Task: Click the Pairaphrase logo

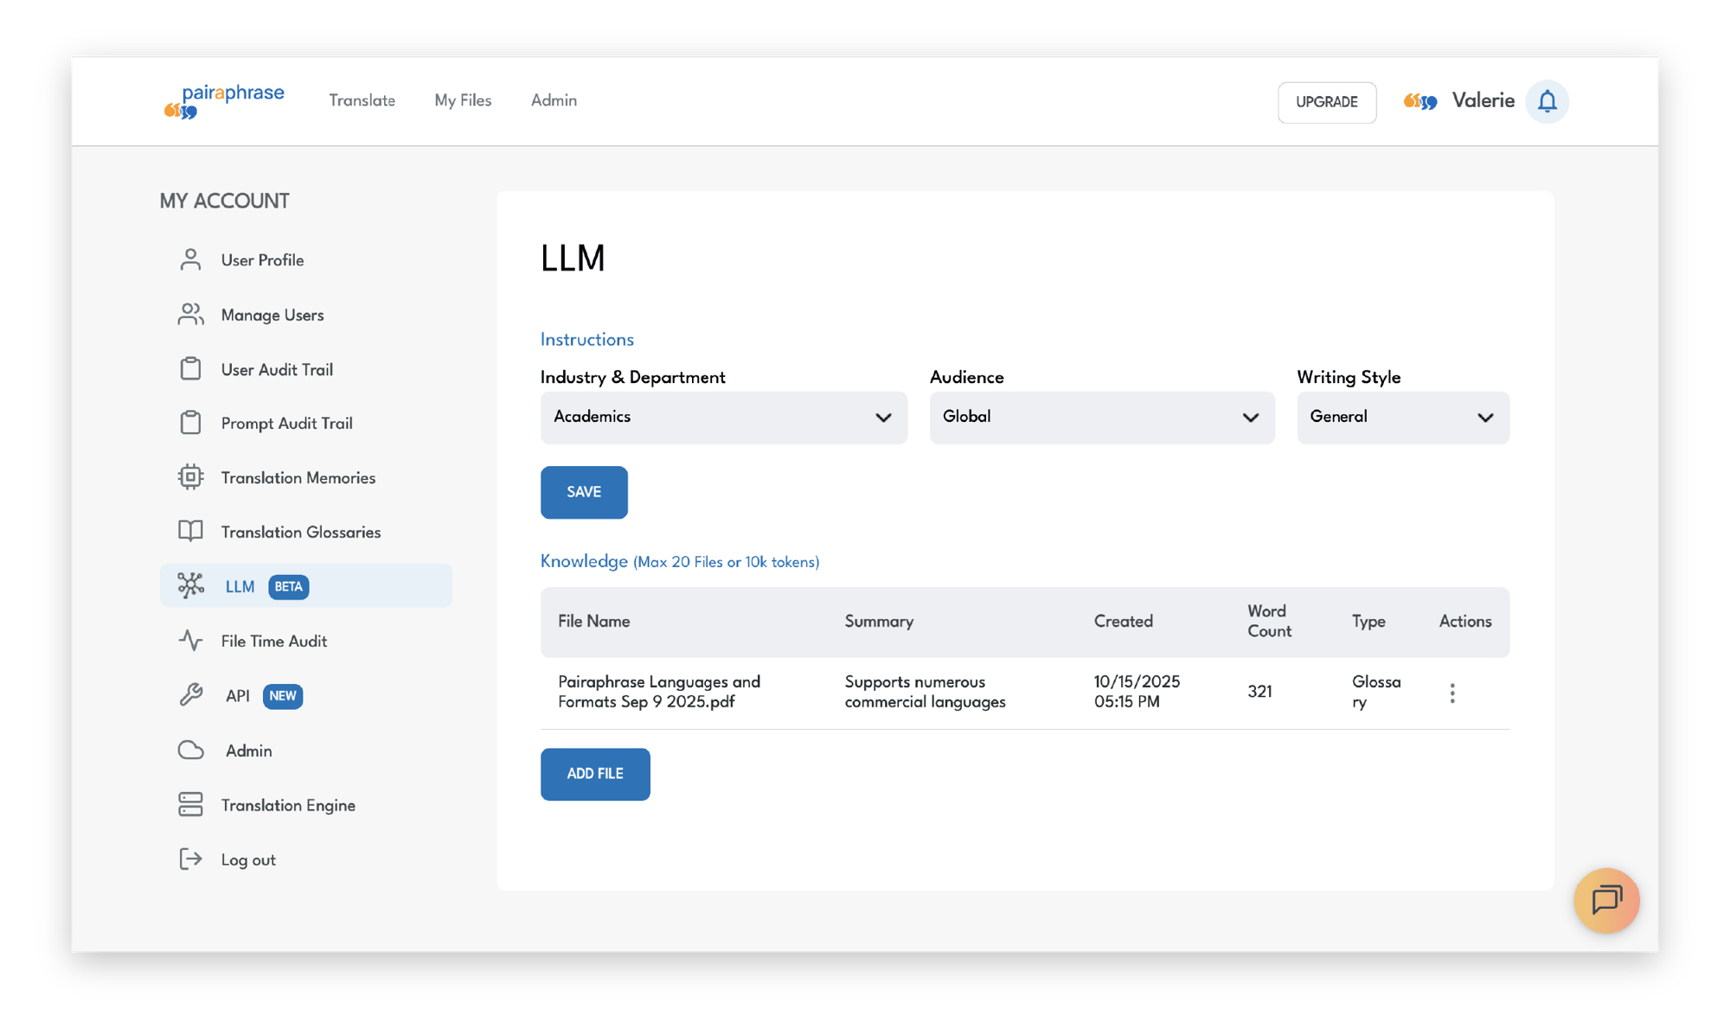Action: [x=224, y=101]
